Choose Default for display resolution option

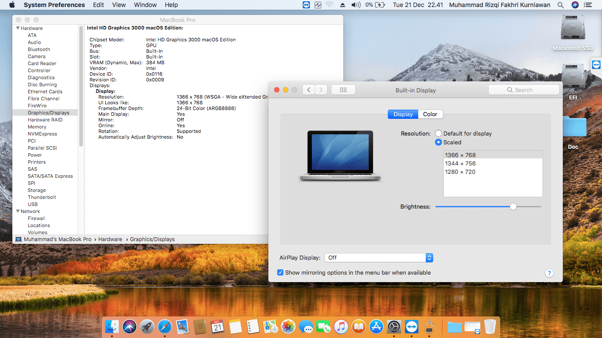(x=438, y=133)
